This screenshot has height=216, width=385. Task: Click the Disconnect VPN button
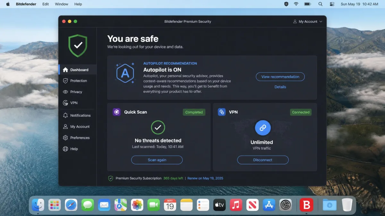[x=263, y=160]
